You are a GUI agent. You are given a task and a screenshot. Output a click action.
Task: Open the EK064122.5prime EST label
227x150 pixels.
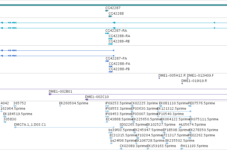tap(175, 119)
